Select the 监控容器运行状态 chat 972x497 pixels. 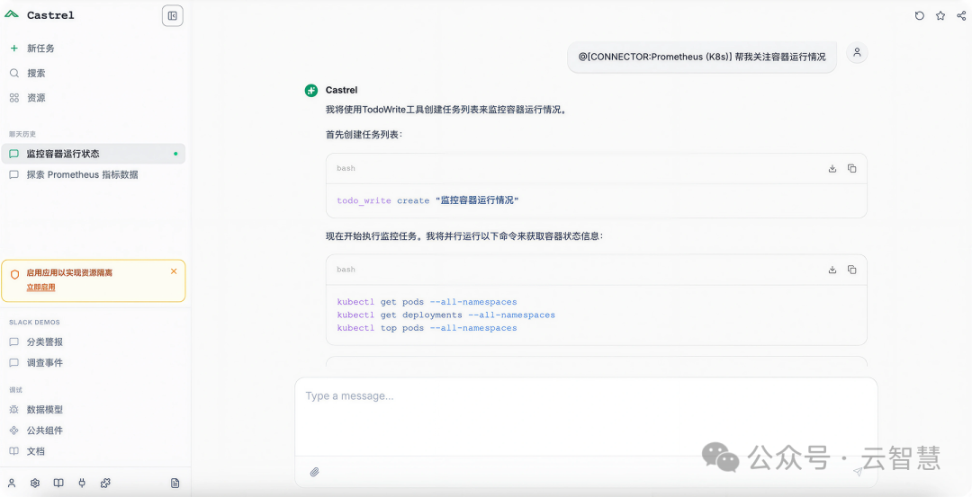click(93, 154)
